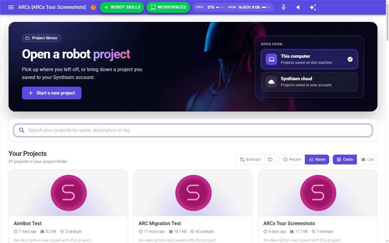Click the Project library badge

coord(41,38)
